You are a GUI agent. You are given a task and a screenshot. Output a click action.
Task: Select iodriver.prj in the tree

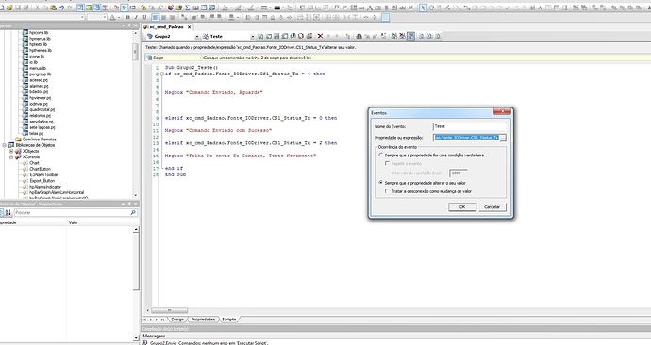tap(39, 104)
